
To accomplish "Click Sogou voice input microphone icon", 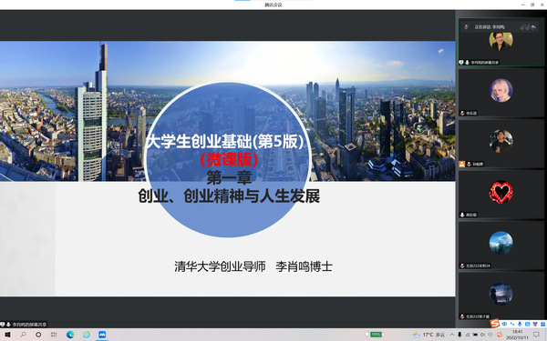I will click(520, 324).
